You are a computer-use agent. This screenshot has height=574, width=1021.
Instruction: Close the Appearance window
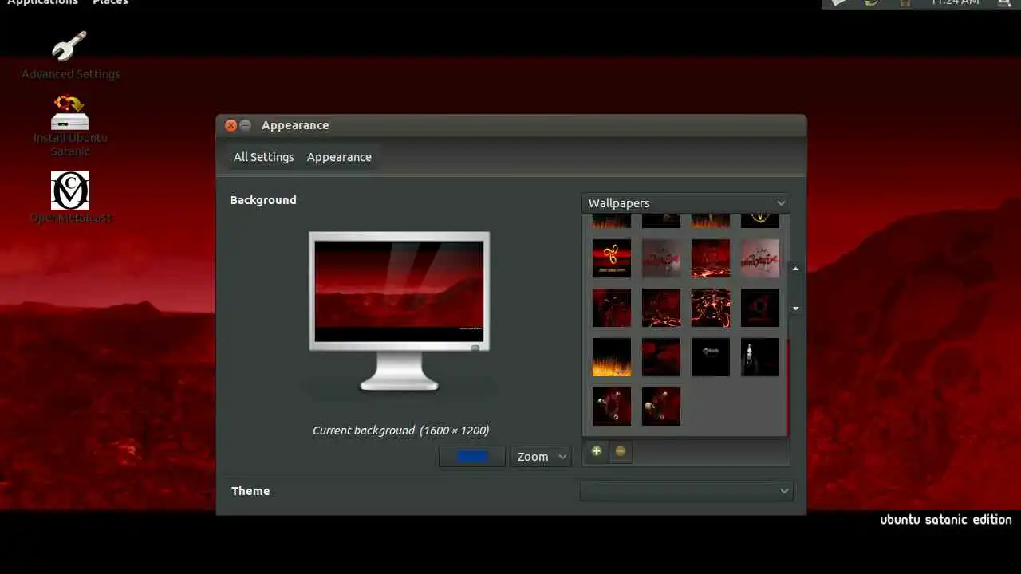[231, 125]
